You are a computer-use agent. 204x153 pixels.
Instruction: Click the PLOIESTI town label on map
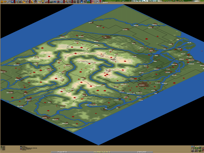click(132, 79)
